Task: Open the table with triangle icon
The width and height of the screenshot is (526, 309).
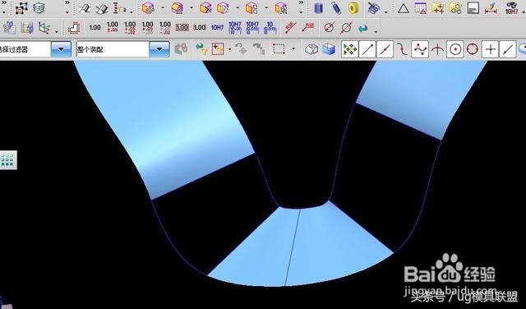Action: (421, 8)
